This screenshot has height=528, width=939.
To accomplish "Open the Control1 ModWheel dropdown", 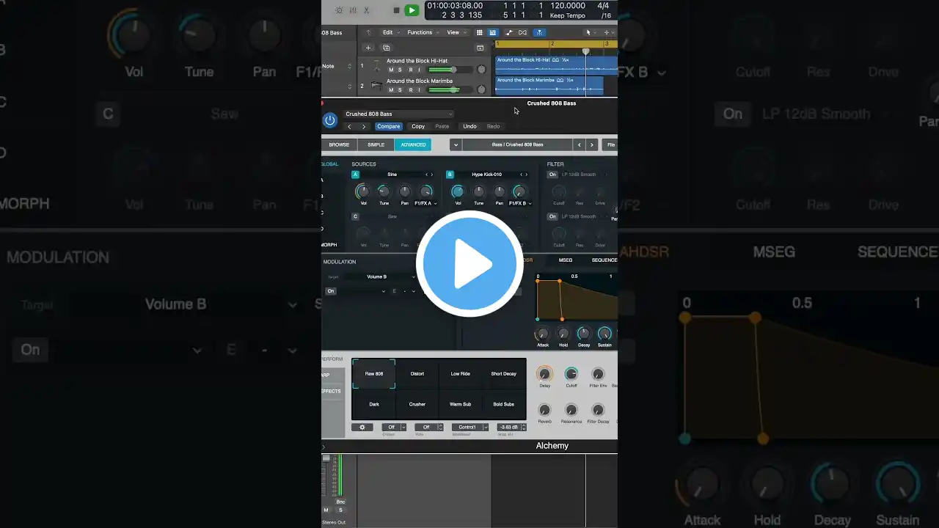I will 470,427.
